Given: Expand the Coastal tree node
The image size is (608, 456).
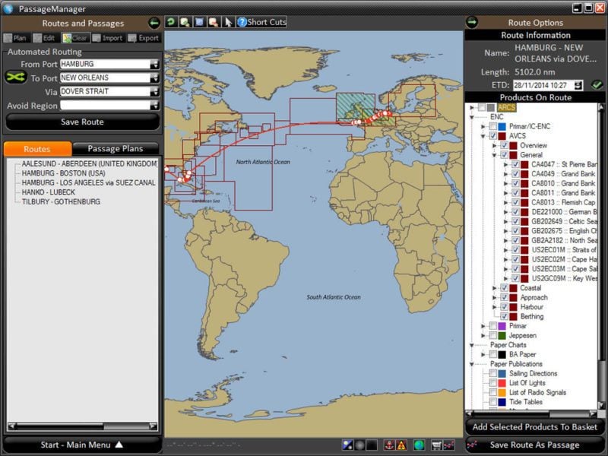Looking at the screenshot, I should point(495,288).
